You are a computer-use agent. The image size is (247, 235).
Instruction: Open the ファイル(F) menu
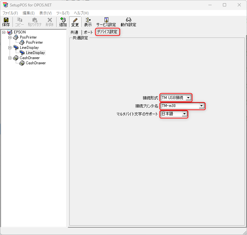pos(10,13)
